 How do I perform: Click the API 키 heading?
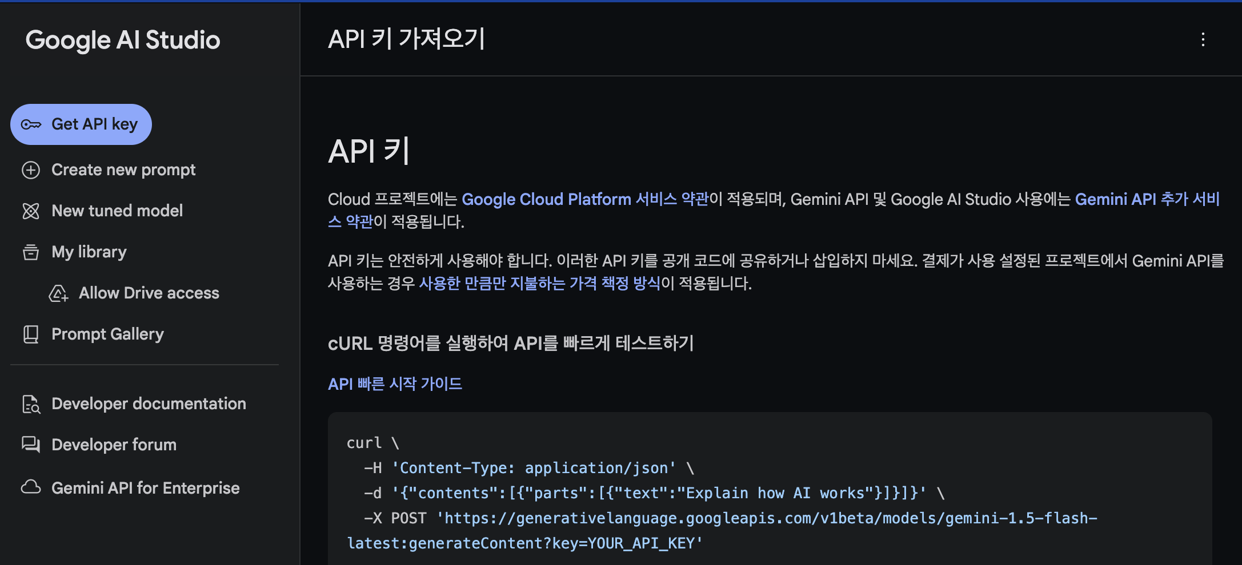click(369, 152)
